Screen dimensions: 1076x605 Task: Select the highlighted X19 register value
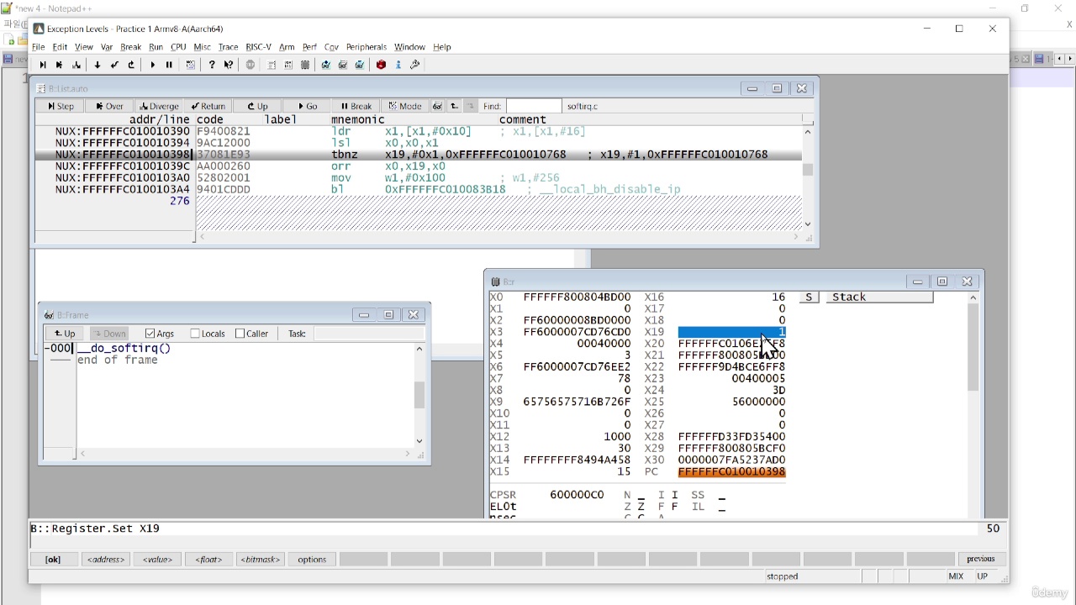[731, 332]
